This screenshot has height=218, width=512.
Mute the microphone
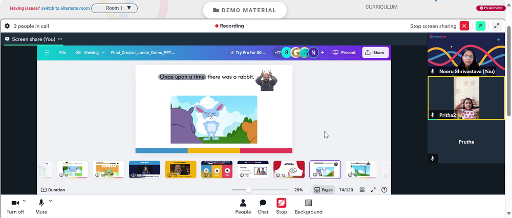click(x=41, y=207)
